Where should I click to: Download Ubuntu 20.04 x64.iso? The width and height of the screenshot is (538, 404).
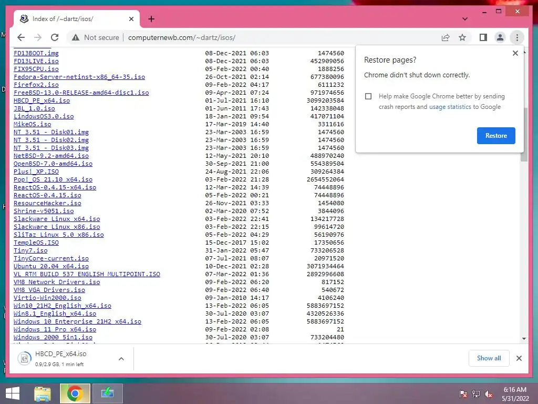51,267
